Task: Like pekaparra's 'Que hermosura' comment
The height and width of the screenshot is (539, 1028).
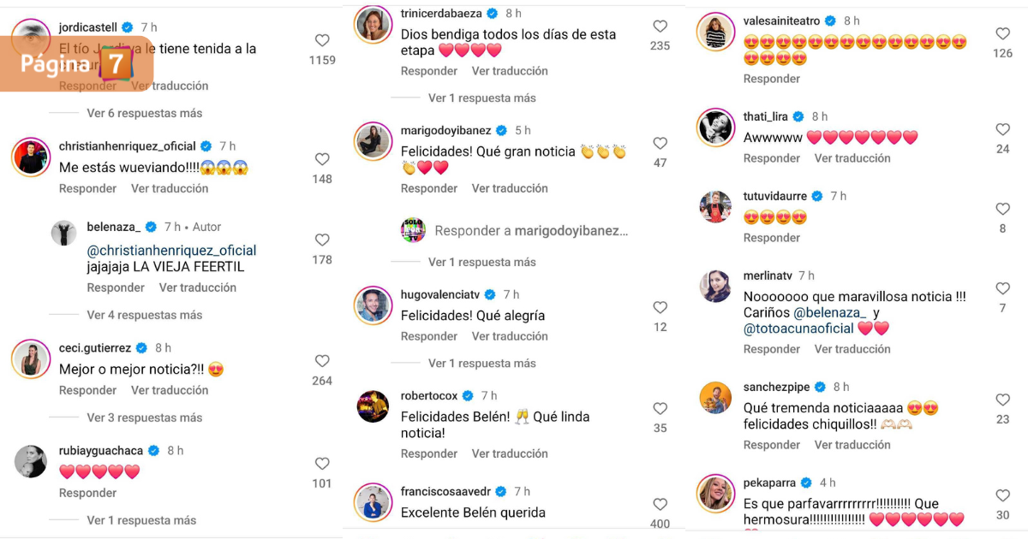Action: (1002, 495)
